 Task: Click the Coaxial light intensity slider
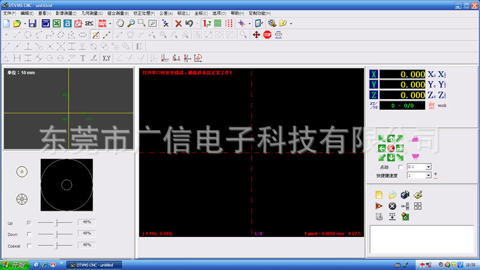click(x=56, y=245)
